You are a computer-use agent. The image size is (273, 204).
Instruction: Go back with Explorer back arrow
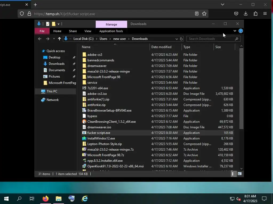pyautogui.click(x=40, y=39)
